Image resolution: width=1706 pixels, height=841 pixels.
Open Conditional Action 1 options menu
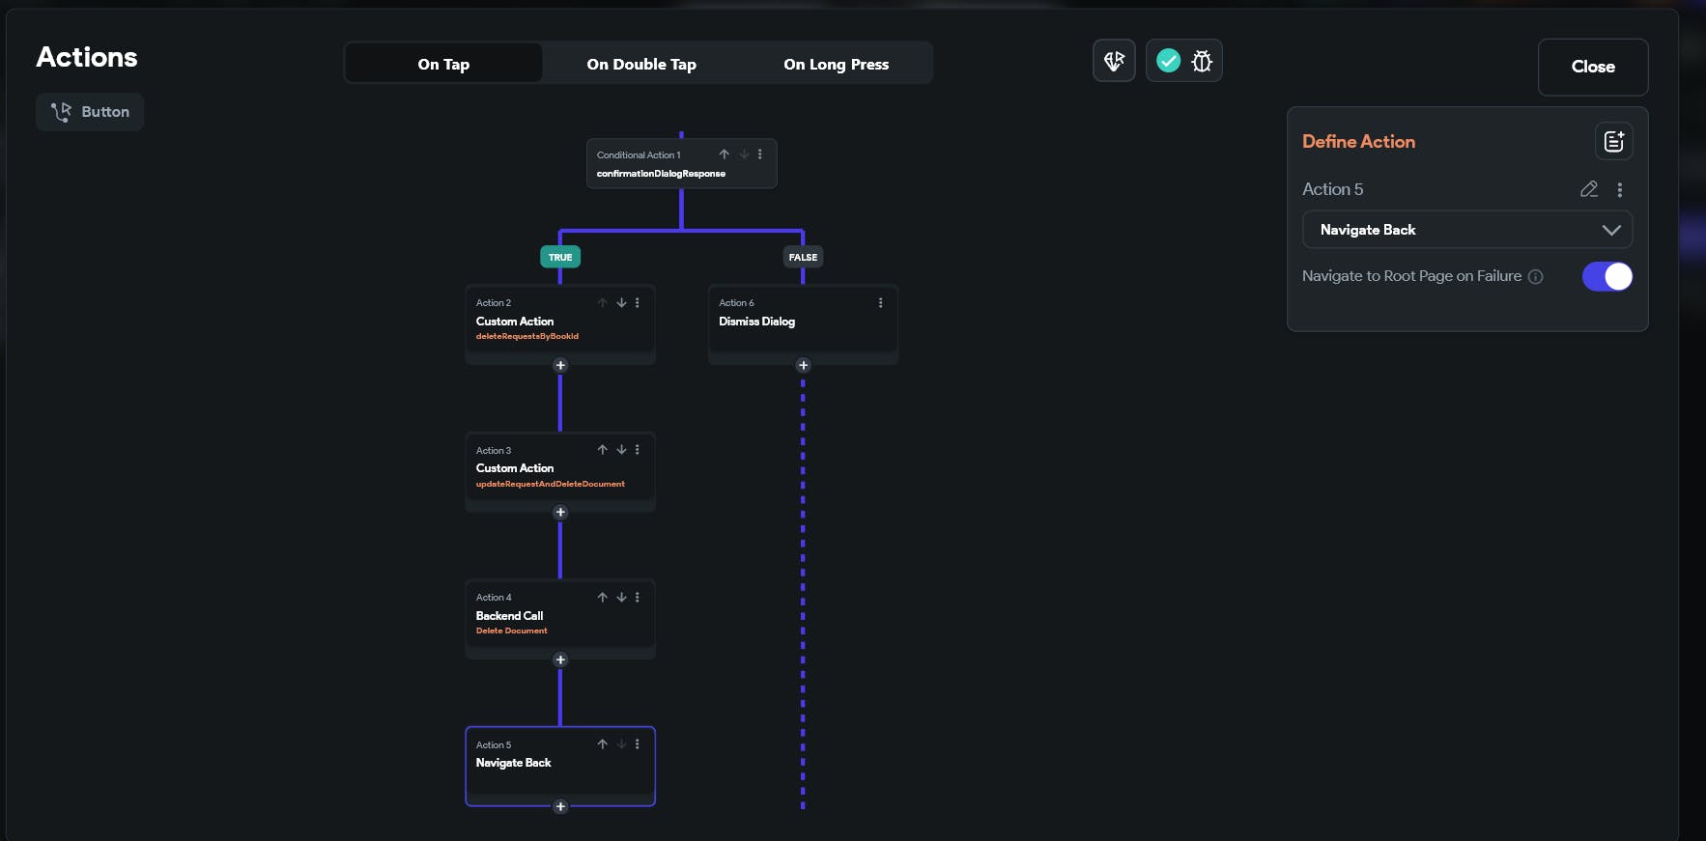pos(760,154)
